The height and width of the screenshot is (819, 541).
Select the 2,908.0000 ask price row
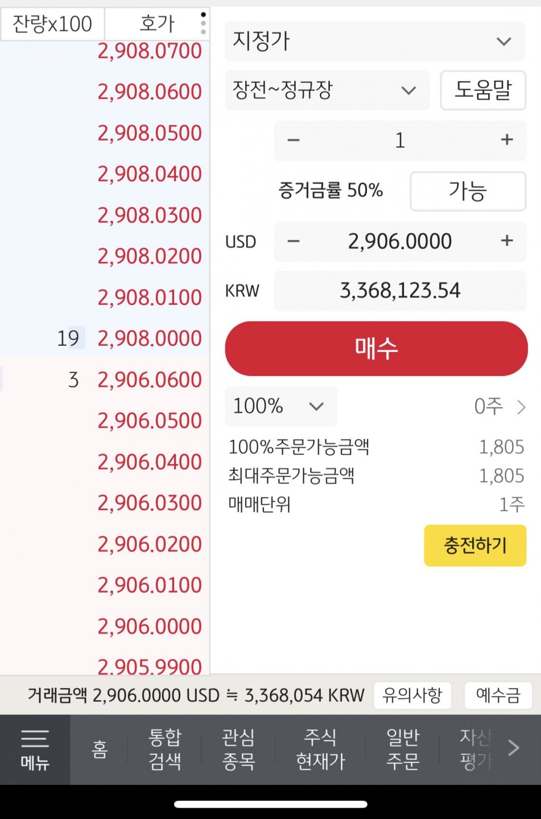105,338
